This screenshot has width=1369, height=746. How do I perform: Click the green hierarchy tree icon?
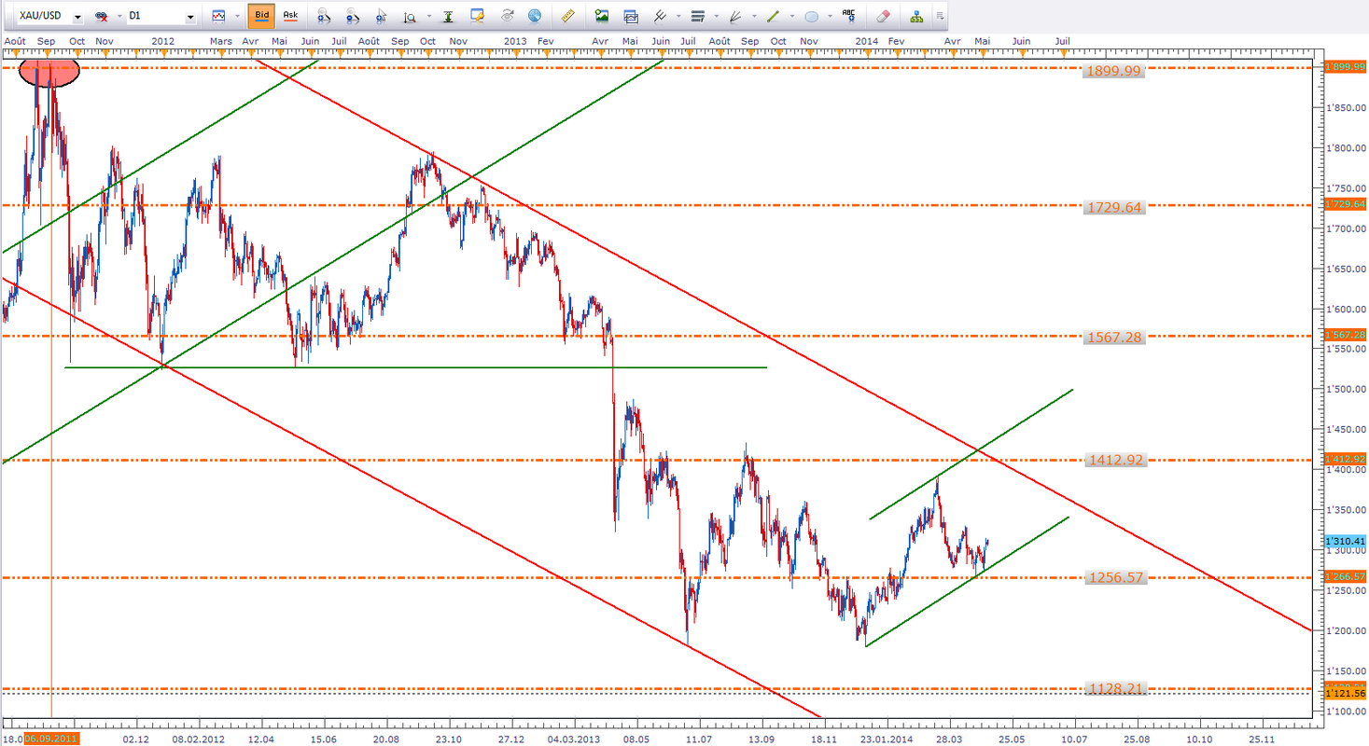click(916, 16)
